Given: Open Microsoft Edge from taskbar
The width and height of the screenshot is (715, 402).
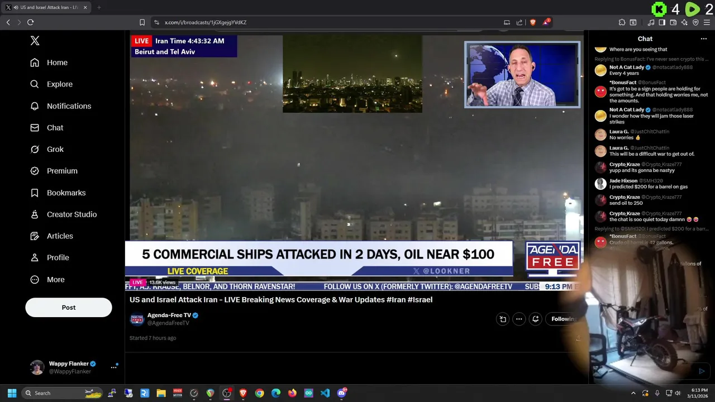Looking at the screenshot, I should [x=276, y=393].
